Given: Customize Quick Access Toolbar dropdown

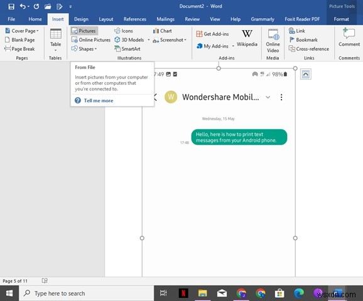Looking at the screenshot, I should click(x=70, y=7).
